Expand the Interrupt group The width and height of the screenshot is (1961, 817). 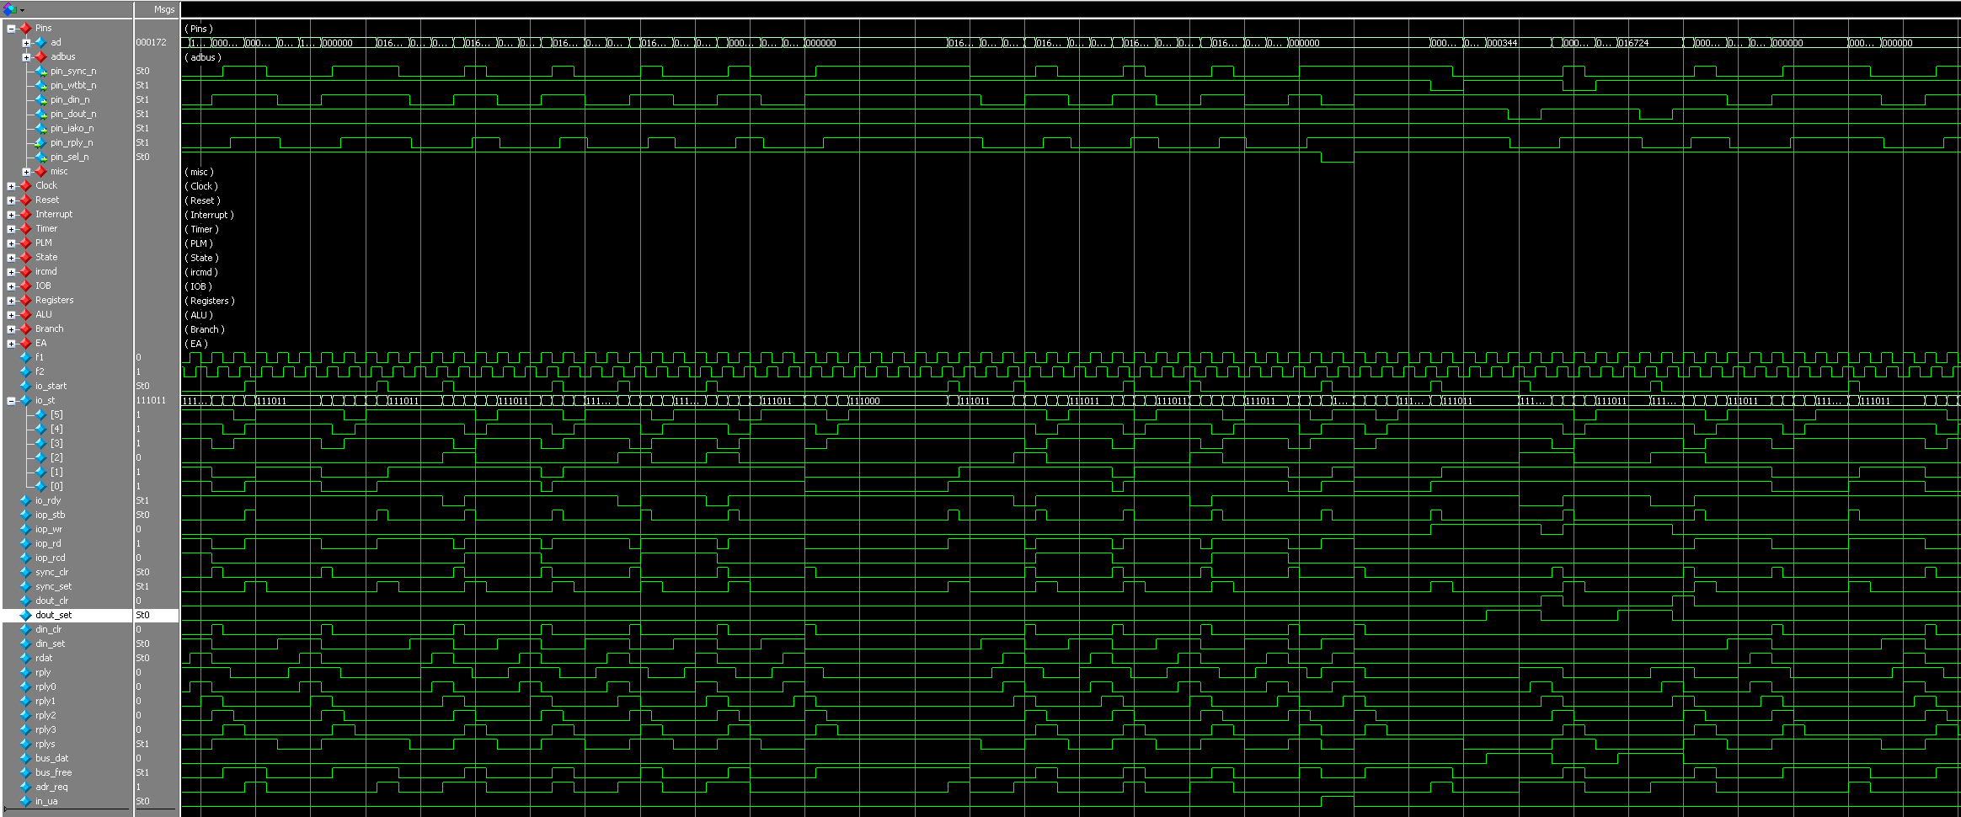point(11,214)
